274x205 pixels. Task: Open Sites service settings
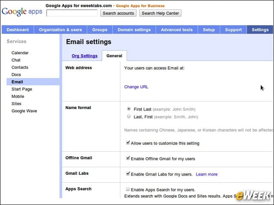click(x=16, y=103)
